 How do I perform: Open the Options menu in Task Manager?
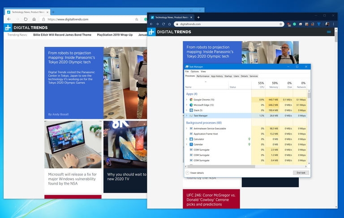[x=194, y=71]
